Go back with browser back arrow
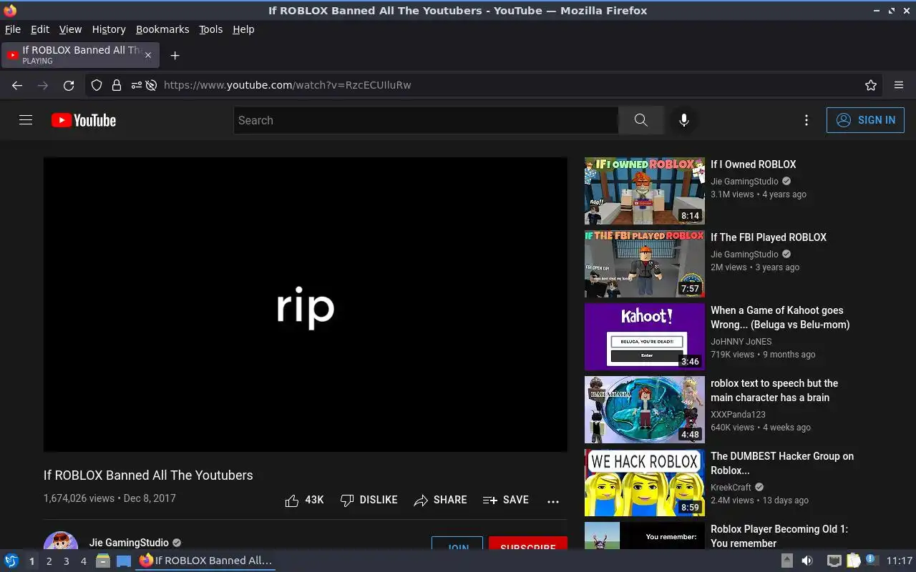916x572 pixels. point(17,85)
